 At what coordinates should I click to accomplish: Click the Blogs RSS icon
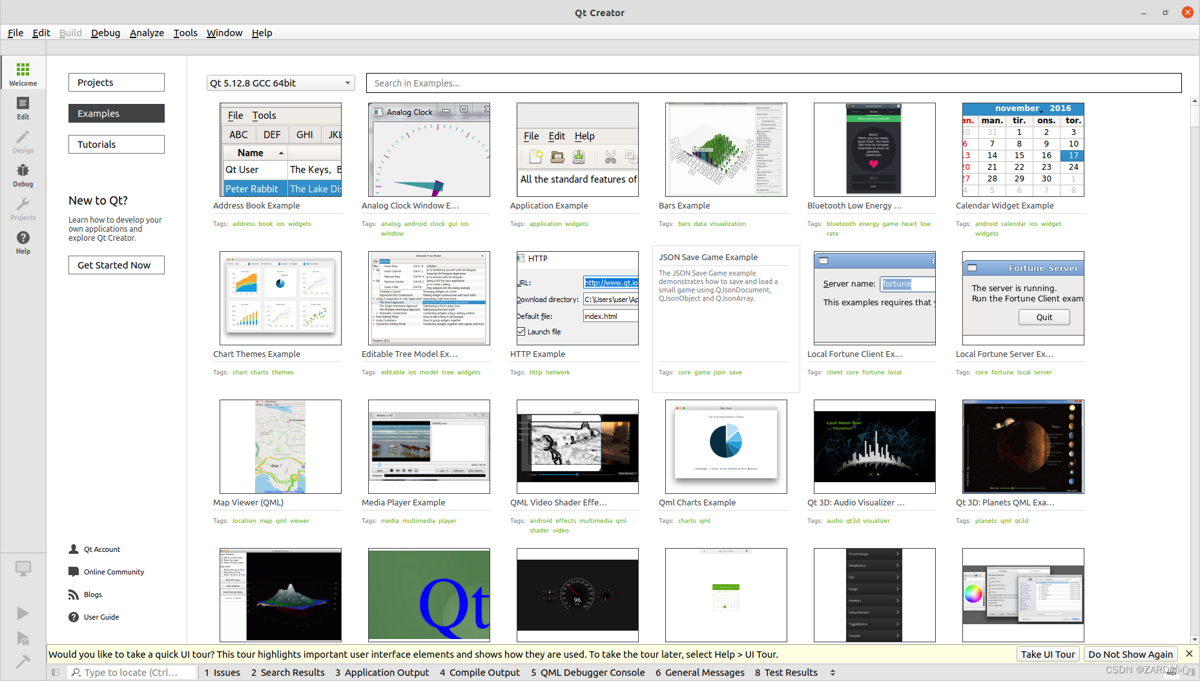click(74, 595)
